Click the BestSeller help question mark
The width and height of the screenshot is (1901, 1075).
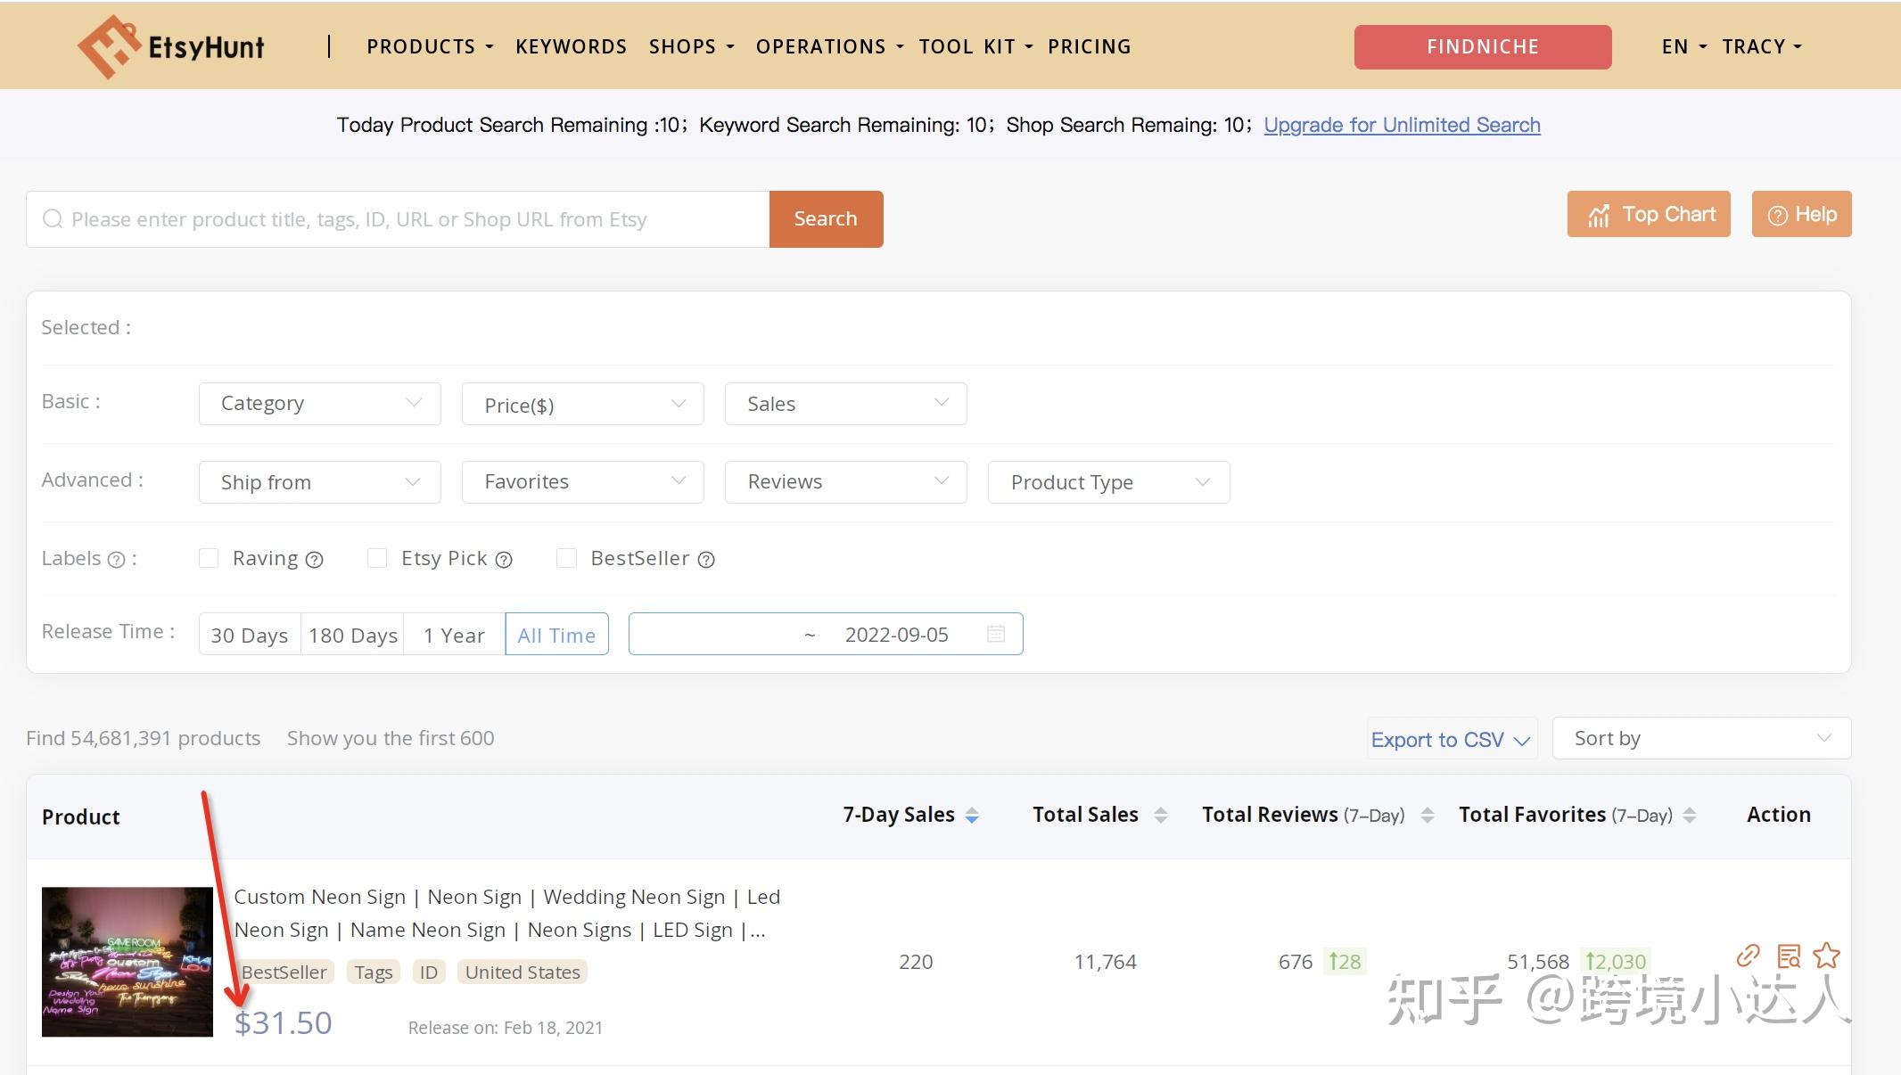pos(707,559)
